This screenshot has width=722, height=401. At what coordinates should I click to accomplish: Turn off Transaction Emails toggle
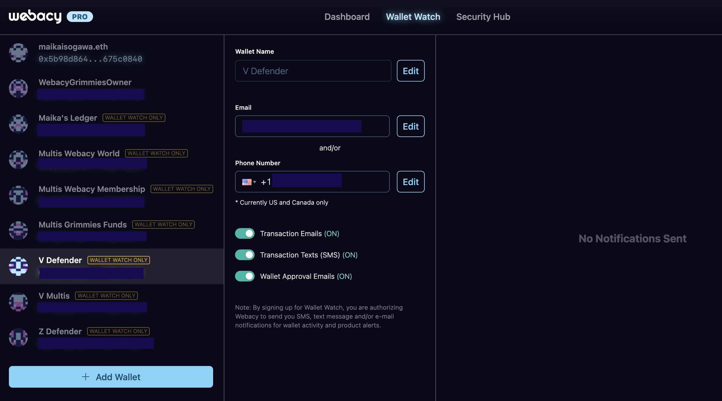pos(245,233)
